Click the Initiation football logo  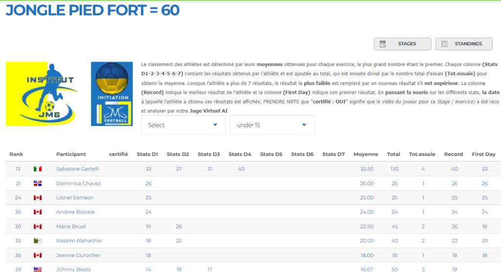[x=112, y=94]
